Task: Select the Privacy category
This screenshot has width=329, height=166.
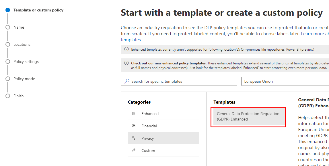Action: [x=147, y=138]
